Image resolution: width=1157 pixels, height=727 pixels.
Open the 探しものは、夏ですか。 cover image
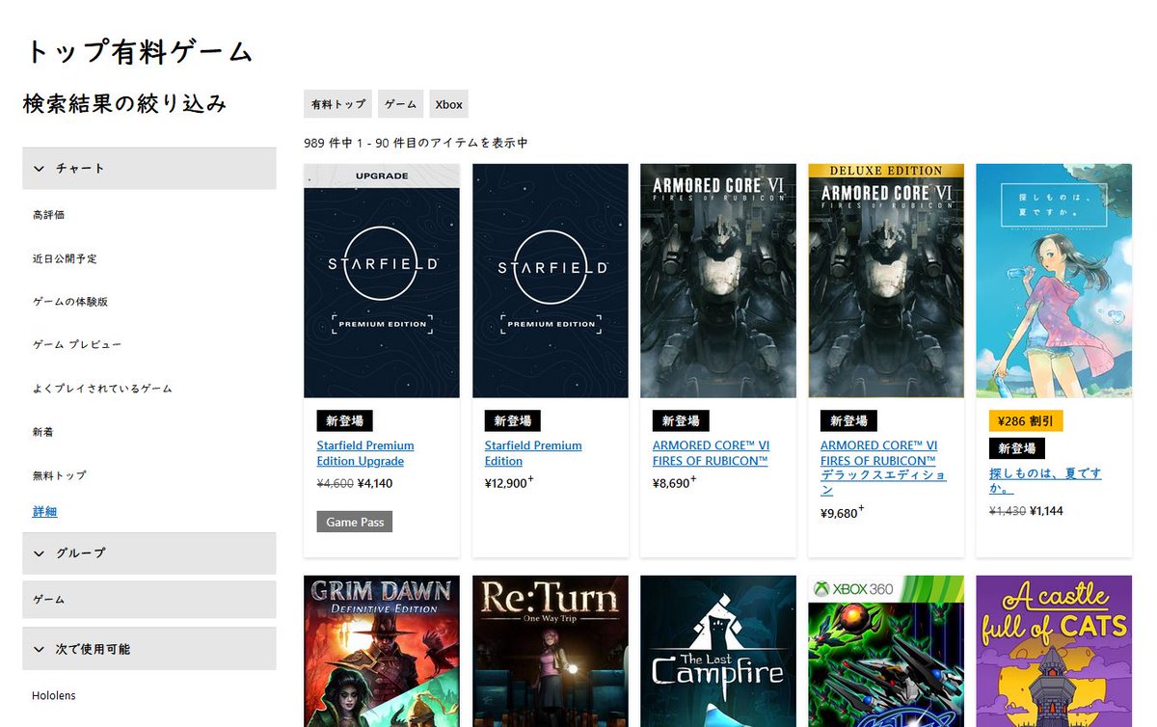[x=1054, y=281]
